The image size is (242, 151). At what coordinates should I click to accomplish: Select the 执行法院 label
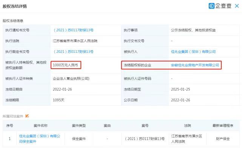pyautogui.click(x=12, y=41)
